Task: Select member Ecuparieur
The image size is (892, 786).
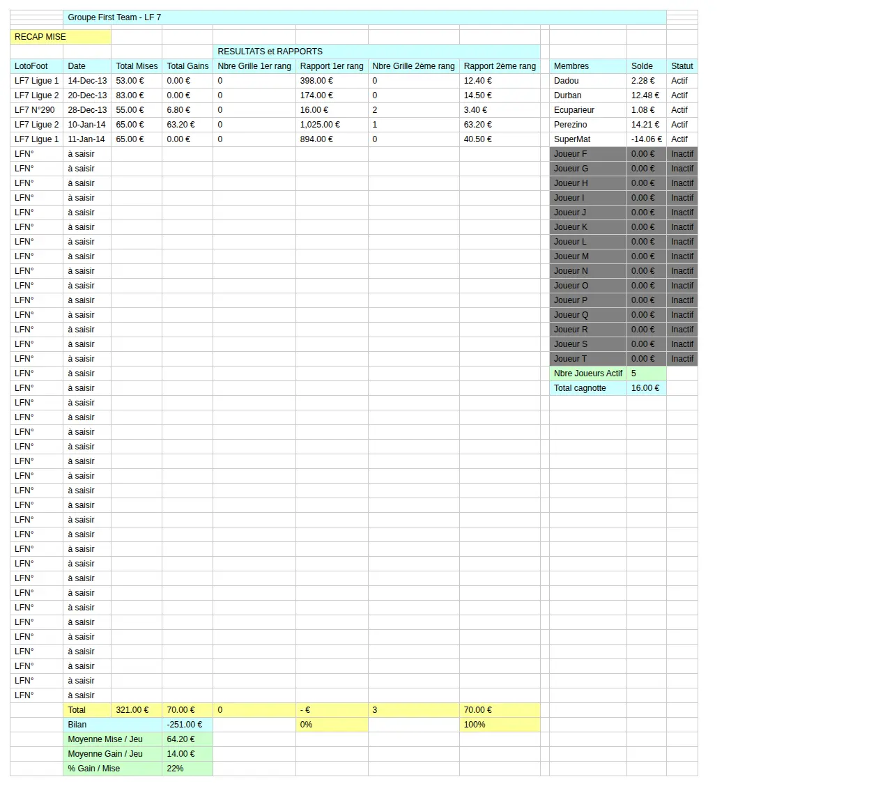Action: tap(588, 110)
